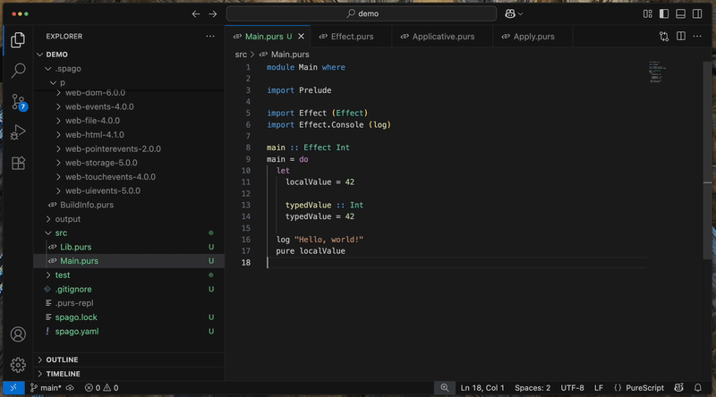The image size is (716, 397).
Task: Click the src breadcrumb segment
Action: pos(241,55)
